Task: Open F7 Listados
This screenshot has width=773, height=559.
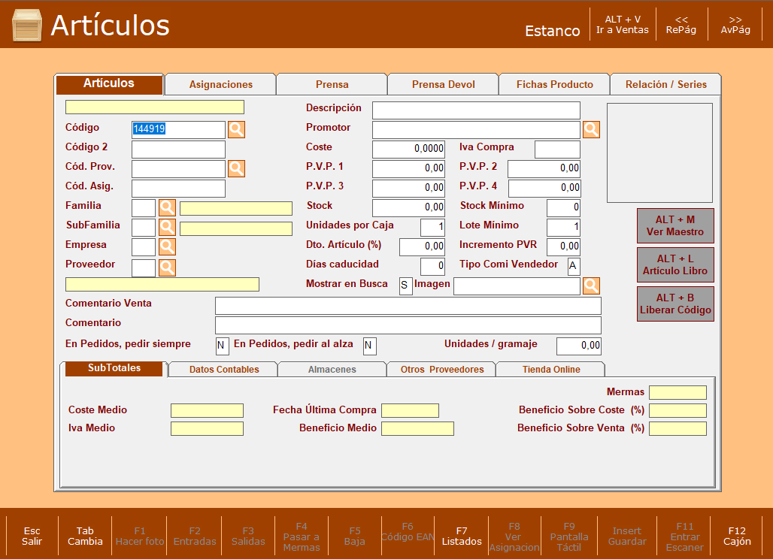Action: pos(462,536)
